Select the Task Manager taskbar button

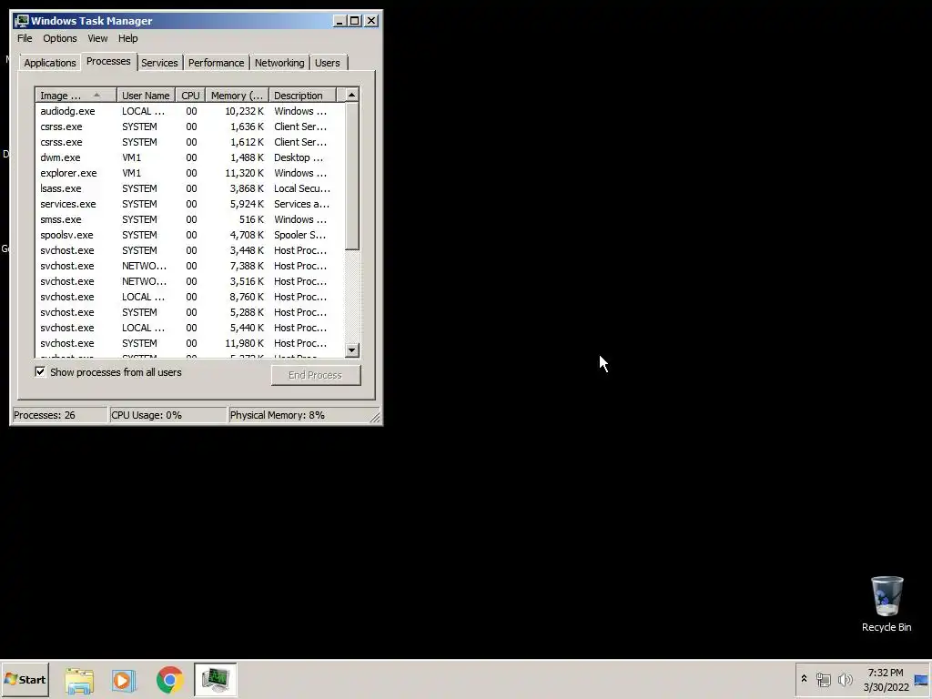click(x=215, y=679)
